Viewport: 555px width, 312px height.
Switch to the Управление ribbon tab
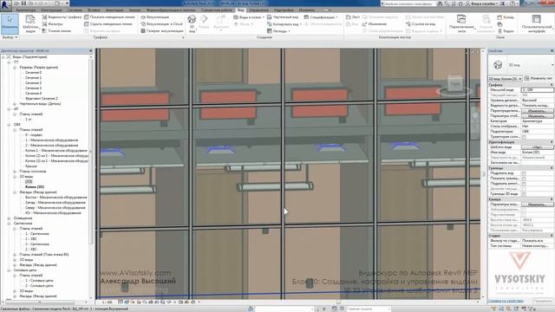click(258, 10)
